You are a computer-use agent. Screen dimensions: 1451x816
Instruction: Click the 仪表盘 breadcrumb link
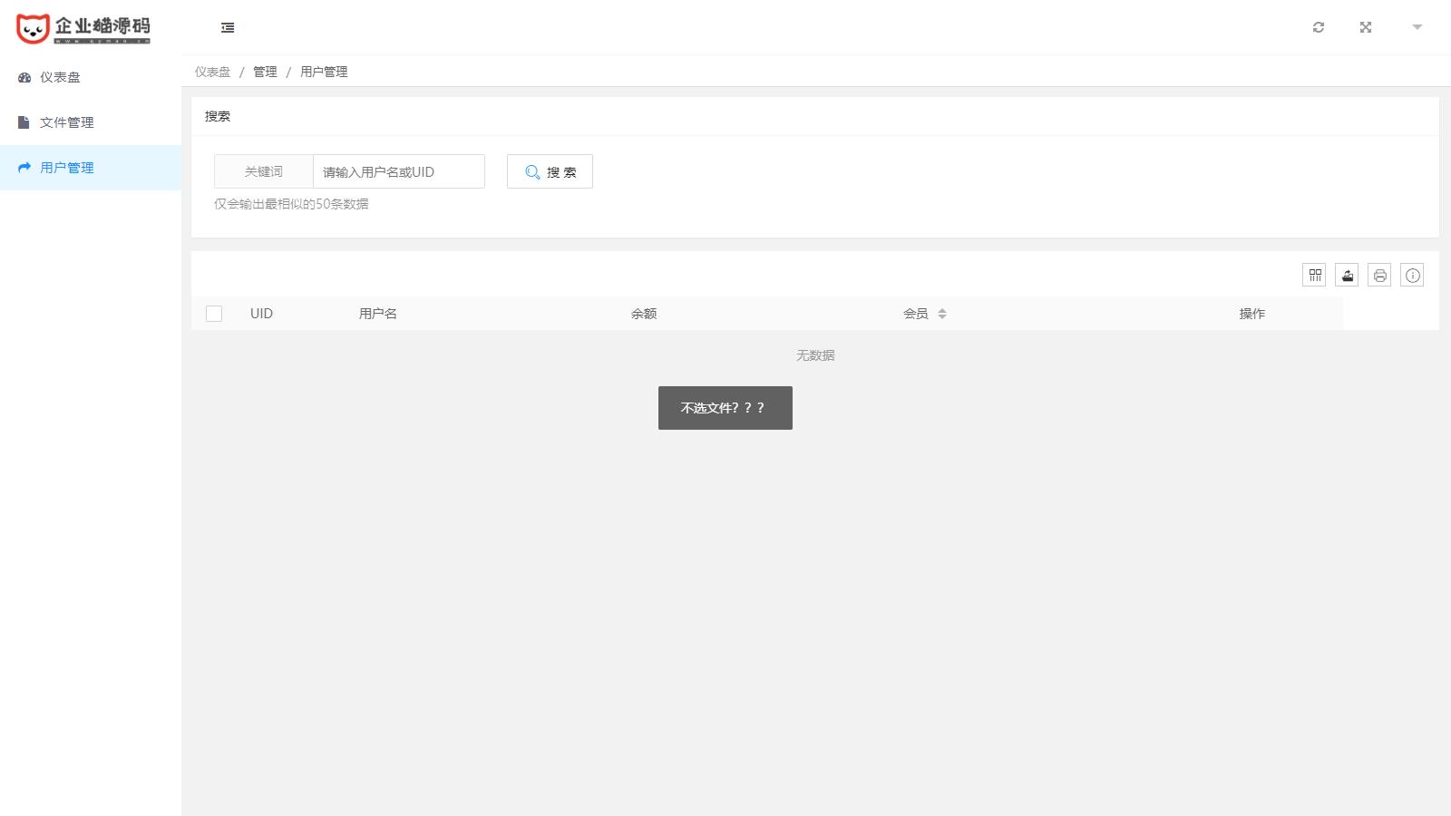click(212, 72)
